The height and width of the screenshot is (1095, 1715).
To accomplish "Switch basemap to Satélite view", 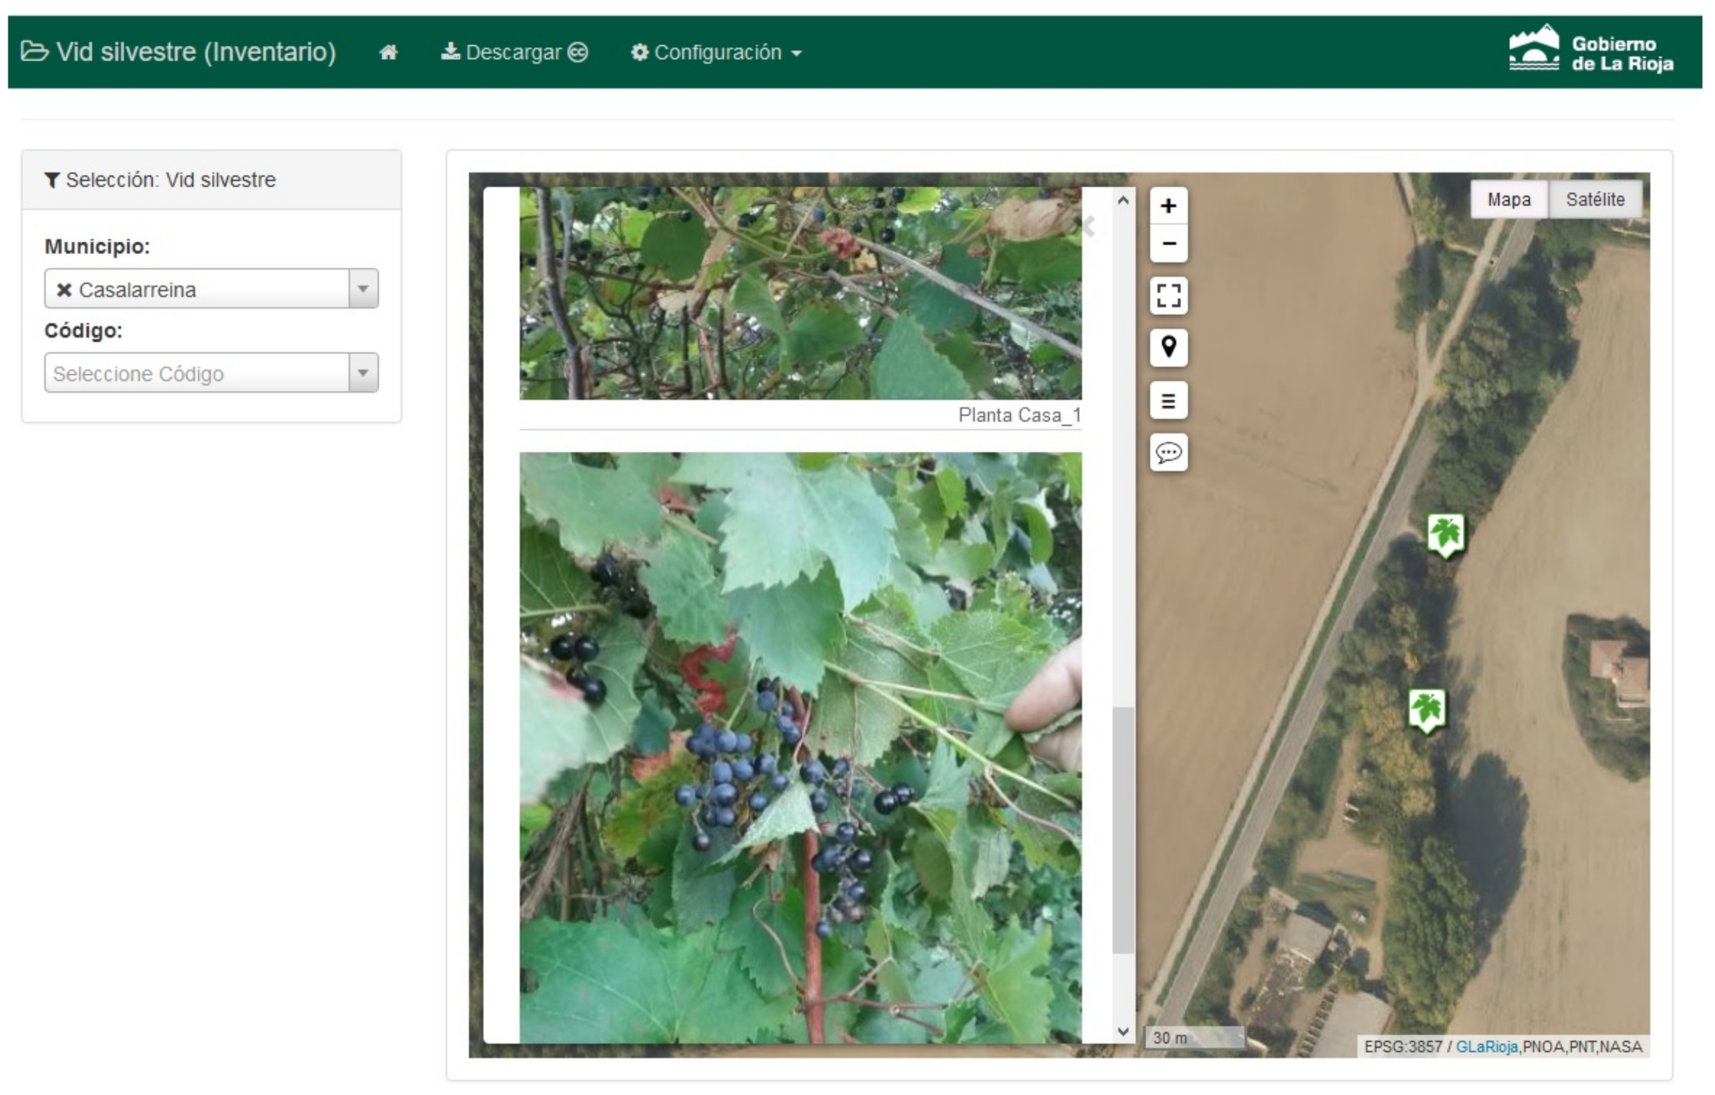I will tap(1595, 199).
